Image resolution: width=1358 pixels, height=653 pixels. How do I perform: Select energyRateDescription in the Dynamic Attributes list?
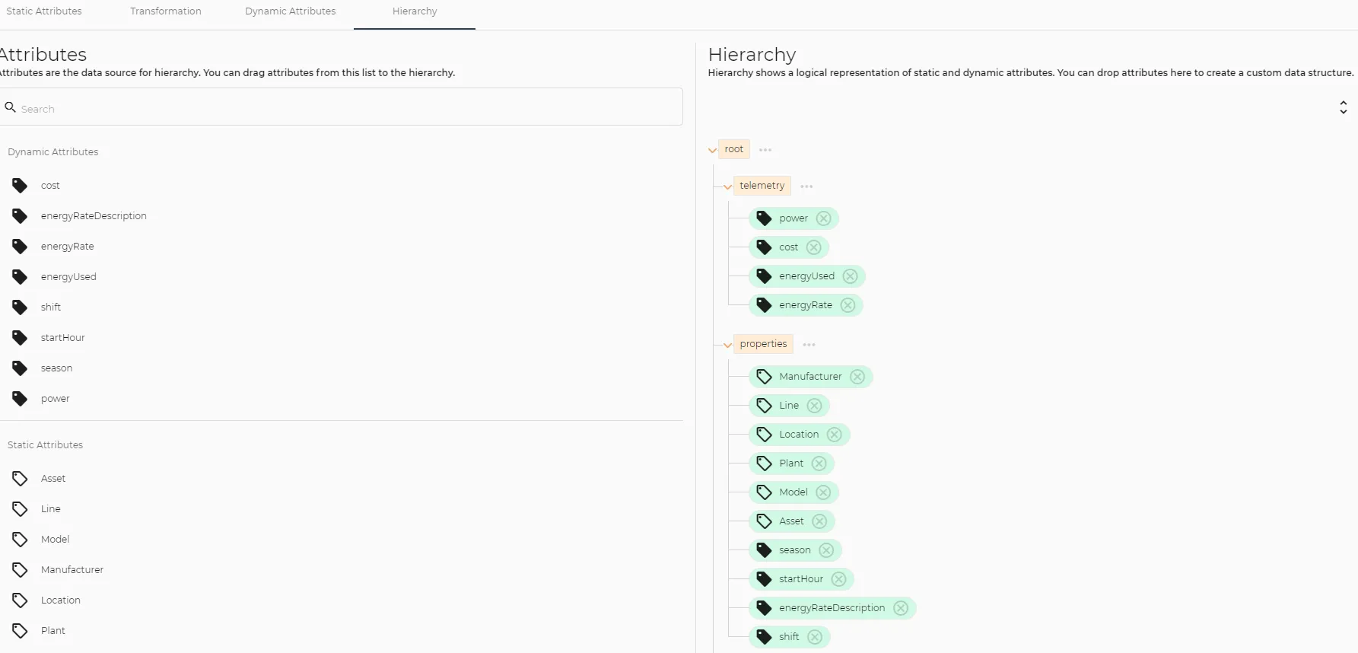(94, 216)
